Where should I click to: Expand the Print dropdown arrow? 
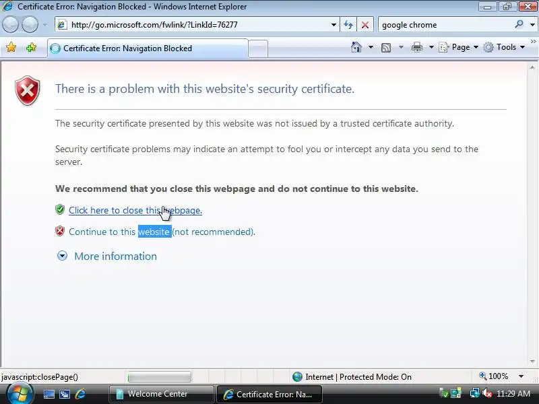point(431,47)
